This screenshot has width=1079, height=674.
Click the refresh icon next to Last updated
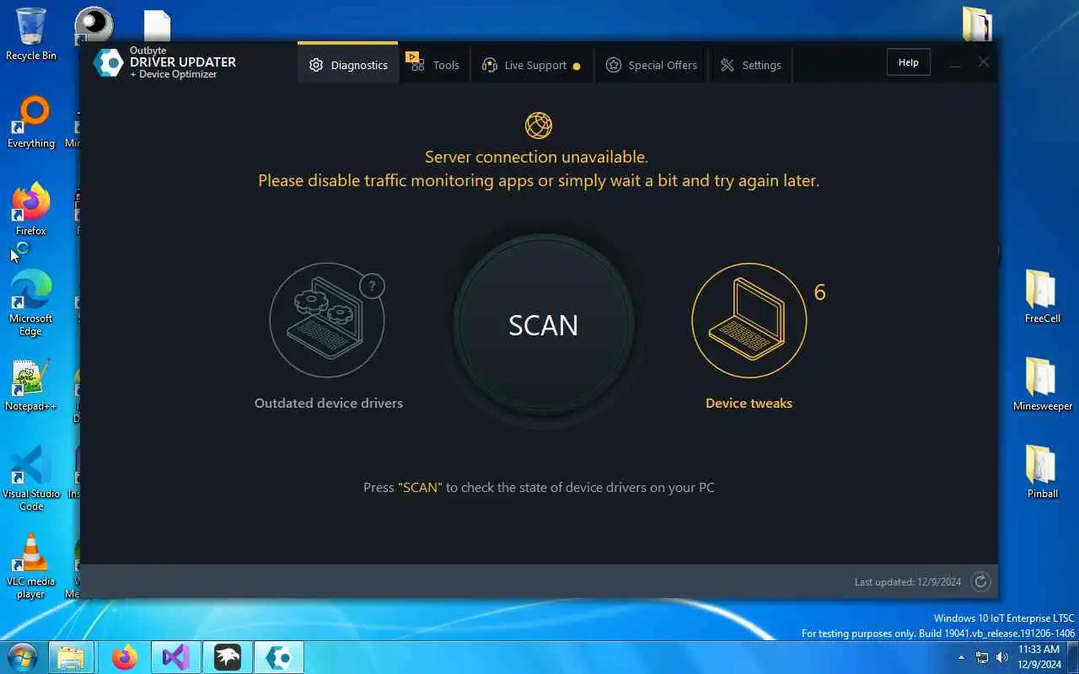click(980, 581)
